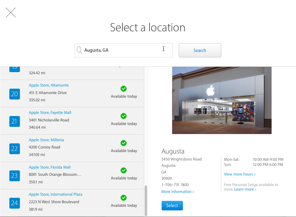Click Available today text for Altamonte
This screenshot has height=217, width=296.
(124, 96)
